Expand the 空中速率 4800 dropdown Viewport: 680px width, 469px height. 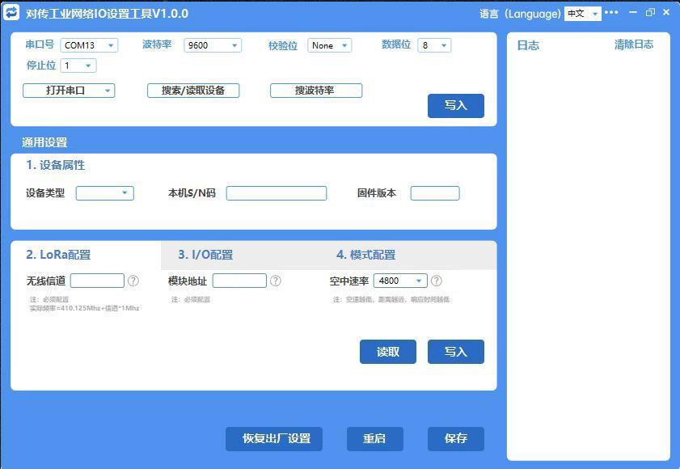[x=400, y=281]
